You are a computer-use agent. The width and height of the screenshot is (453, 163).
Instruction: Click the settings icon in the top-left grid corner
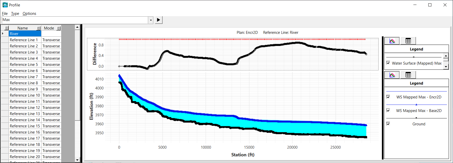pos(6,28)
